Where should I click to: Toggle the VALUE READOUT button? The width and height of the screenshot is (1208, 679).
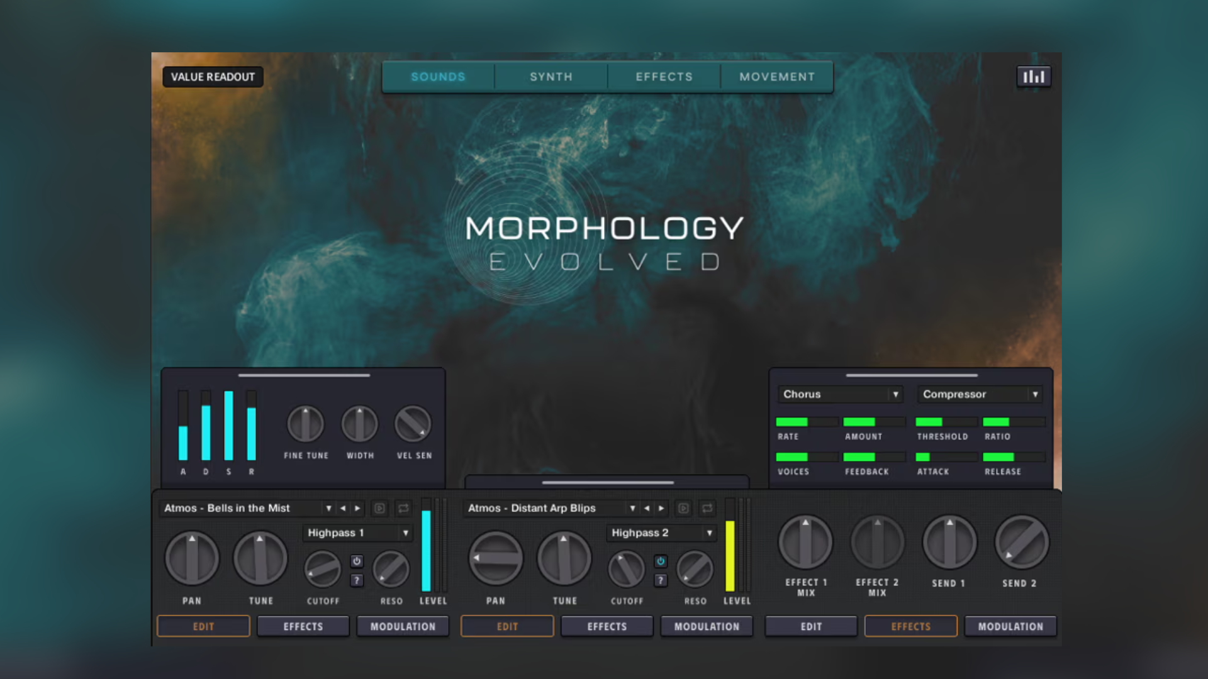213,77
